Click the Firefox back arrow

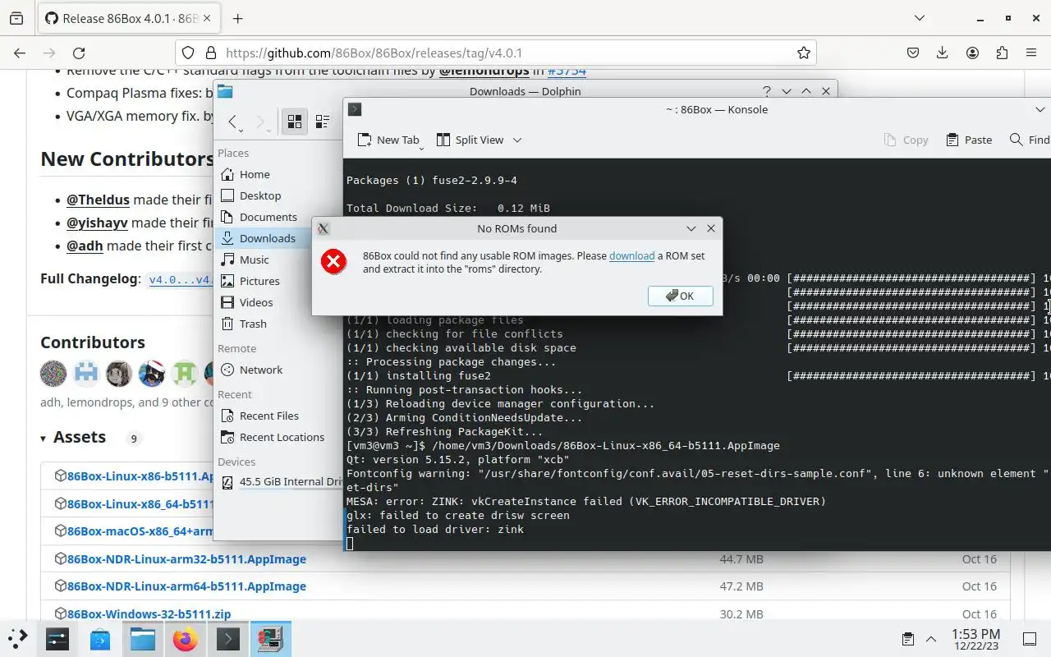click(20, 53)
